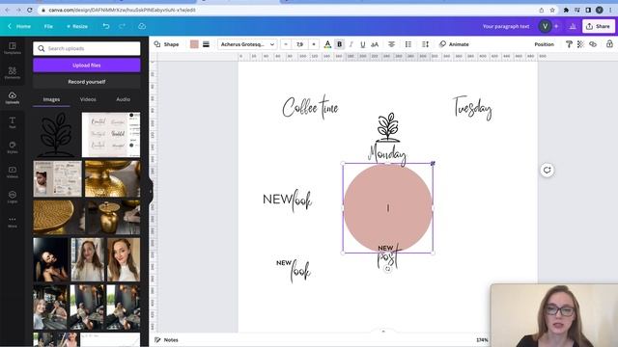
Task: Select the Tuesday text
Action: point(472,107)
